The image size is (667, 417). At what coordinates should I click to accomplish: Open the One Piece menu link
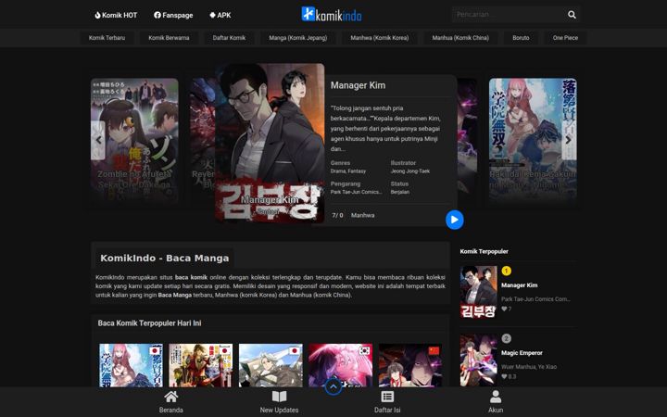tap(565, 38)
